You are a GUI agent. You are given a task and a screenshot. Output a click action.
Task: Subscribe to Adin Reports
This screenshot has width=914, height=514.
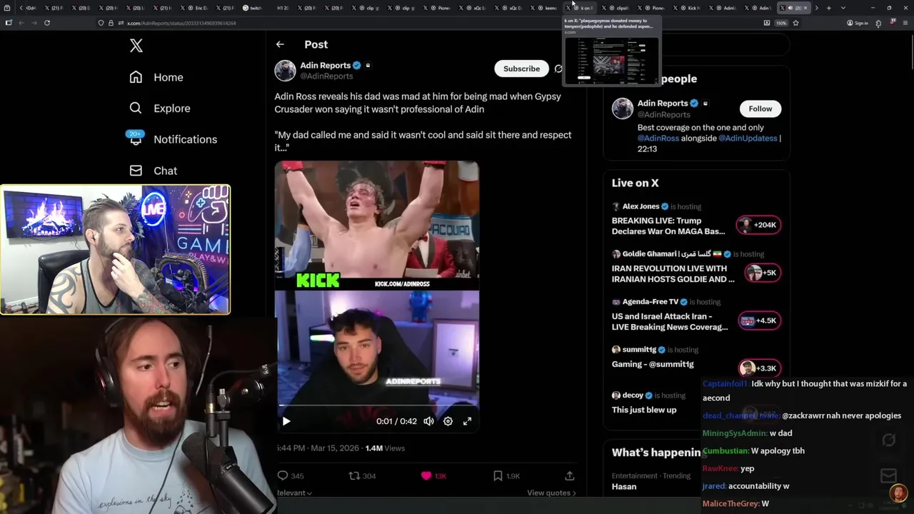(x=521, y=69)
